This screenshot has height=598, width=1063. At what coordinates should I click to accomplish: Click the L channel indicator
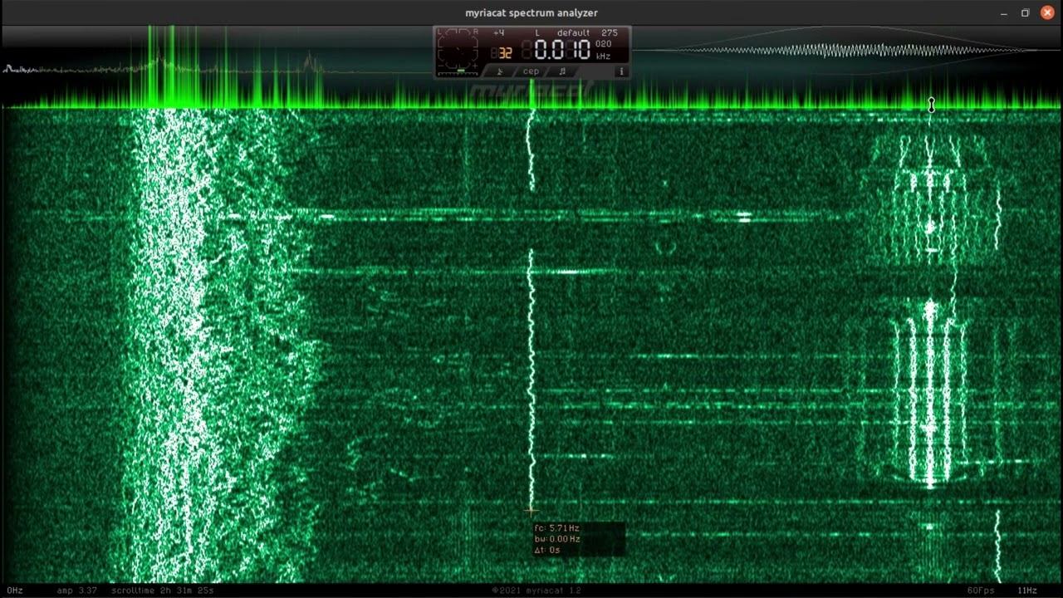(537, 33)
